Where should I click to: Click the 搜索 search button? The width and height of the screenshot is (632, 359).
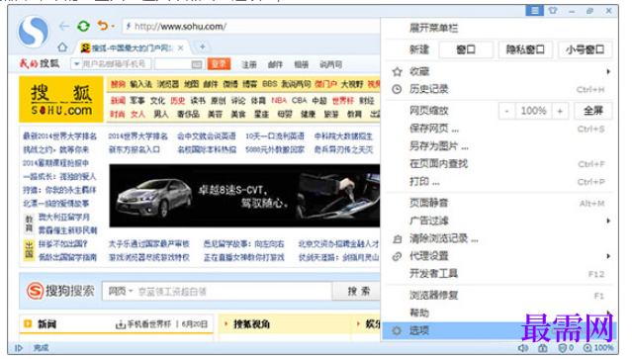click(356, 291)
